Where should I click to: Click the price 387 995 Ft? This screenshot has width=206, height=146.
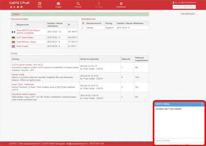pos(73,32)
